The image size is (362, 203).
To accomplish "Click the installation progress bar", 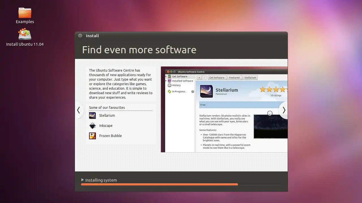I will click(181, 184).
